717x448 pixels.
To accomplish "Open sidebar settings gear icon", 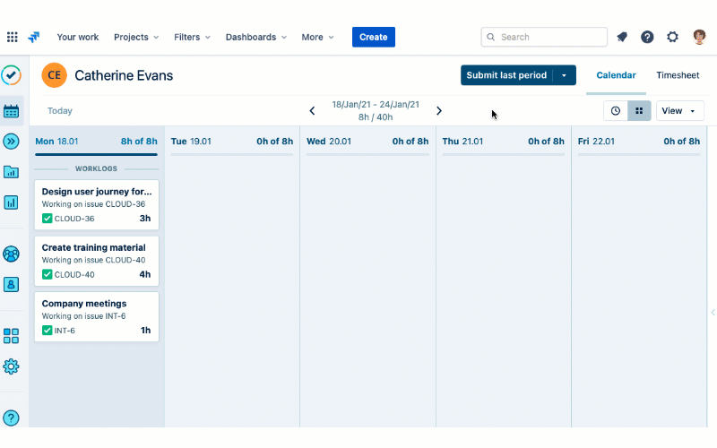I will (x=12, y=366).
